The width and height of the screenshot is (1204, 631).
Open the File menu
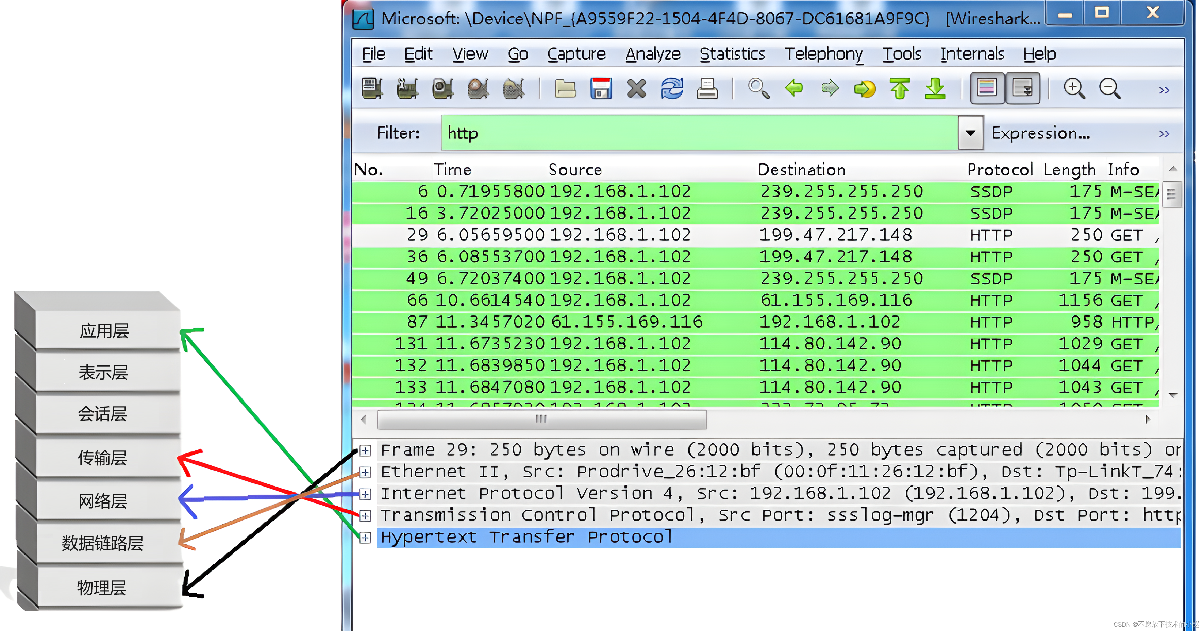tap(373, 54)
